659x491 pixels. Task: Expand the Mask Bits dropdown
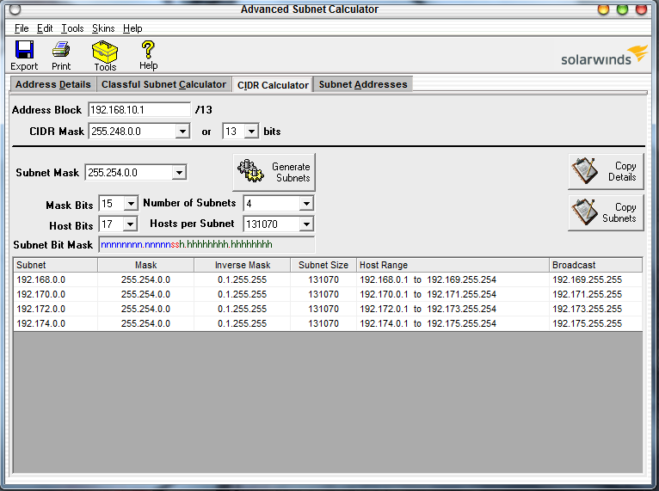[131, 204]
